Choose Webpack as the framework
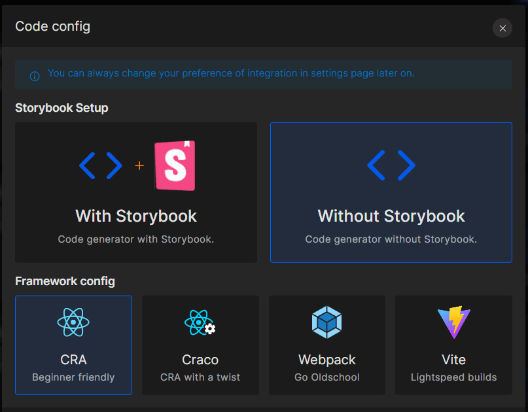528x412 pixels. 326,345
